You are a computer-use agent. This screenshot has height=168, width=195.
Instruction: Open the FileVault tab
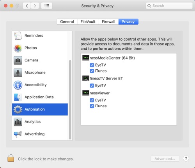coord(88,22)
